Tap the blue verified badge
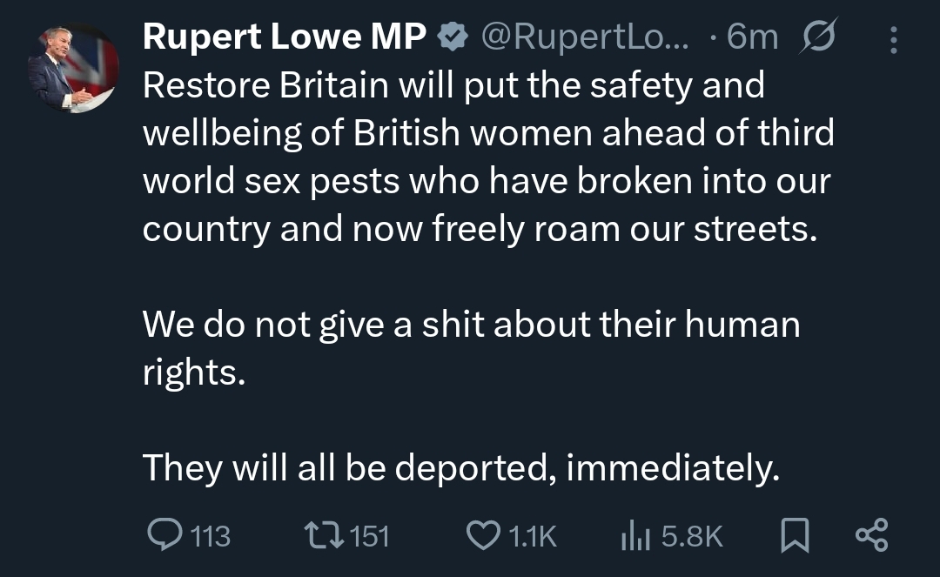The height and width of the screenshot is (577, 940). tap(452, 37)
